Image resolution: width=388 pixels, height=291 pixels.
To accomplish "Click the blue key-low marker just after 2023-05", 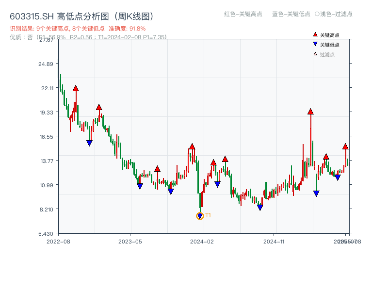I will (x=139, y=186).
